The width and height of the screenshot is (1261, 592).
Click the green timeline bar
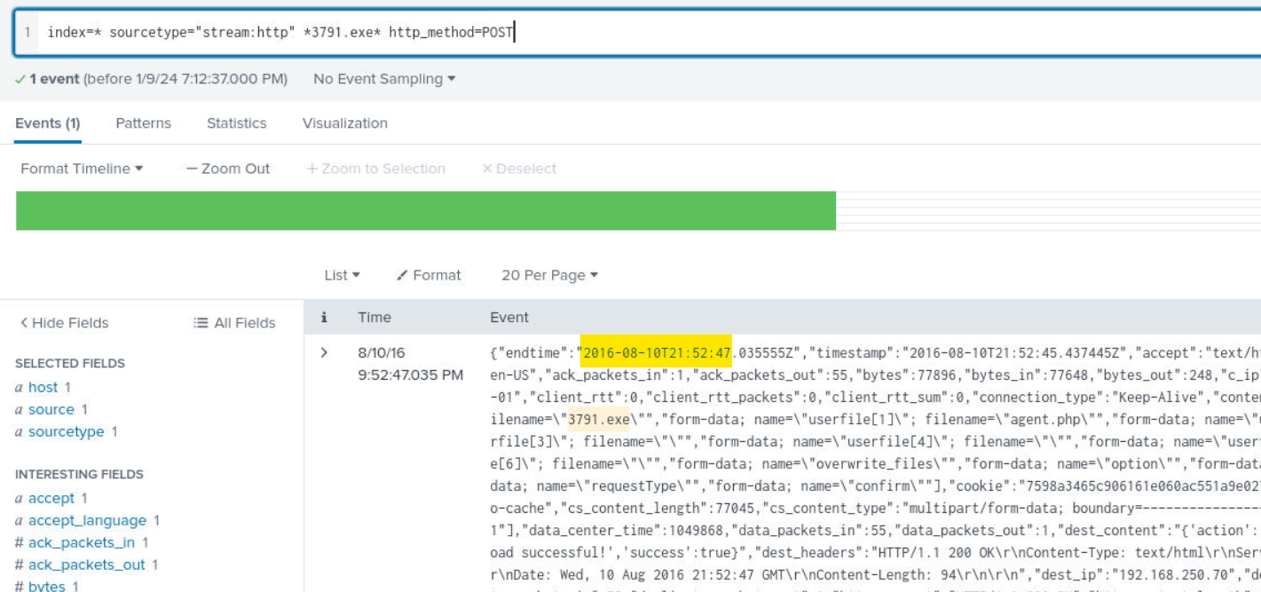tap(426, 210)
